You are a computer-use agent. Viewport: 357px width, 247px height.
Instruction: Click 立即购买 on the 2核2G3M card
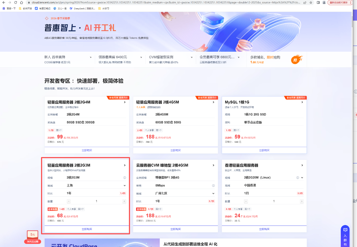tap(87, 229)
